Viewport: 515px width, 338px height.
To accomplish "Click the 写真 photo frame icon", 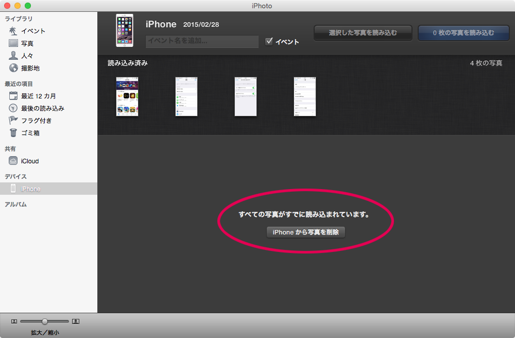I will [x=13, y=43].
